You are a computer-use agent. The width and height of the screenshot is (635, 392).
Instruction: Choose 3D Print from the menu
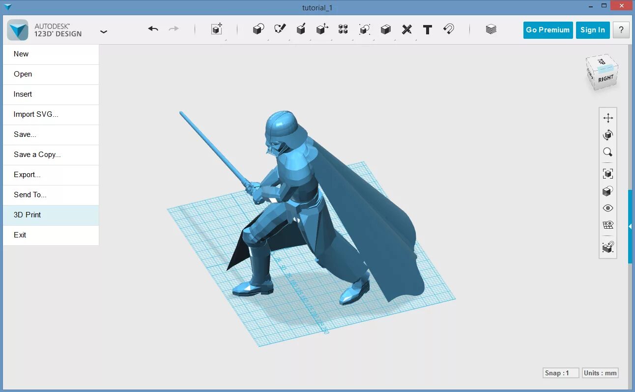coord(51,215)
